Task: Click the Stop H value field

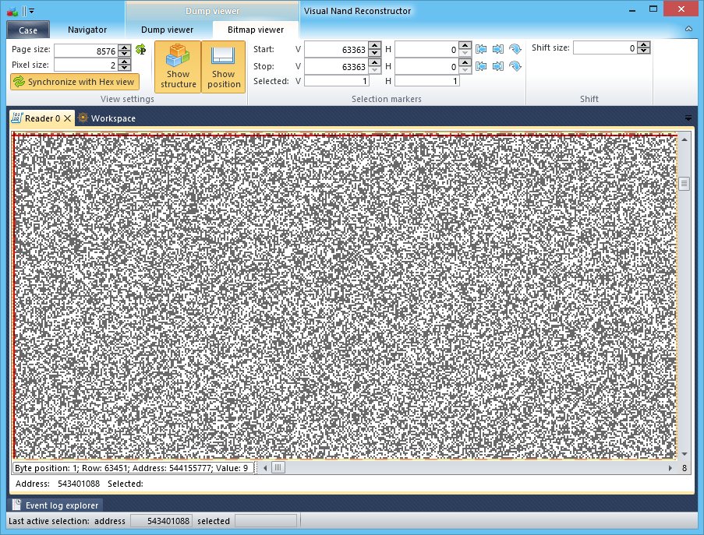Action: pyautogui.click(x=426, y=66)
